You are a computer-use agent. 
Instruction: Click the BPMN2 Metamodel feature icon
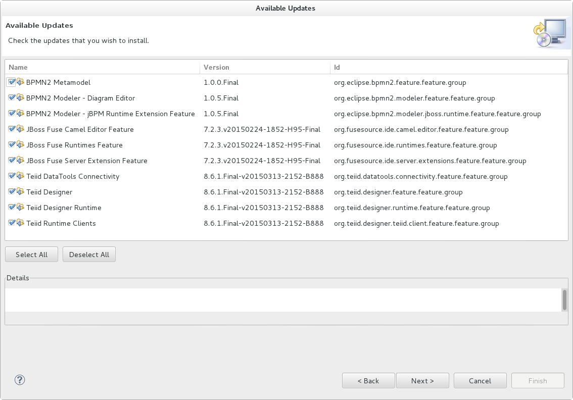click(21, 82)
